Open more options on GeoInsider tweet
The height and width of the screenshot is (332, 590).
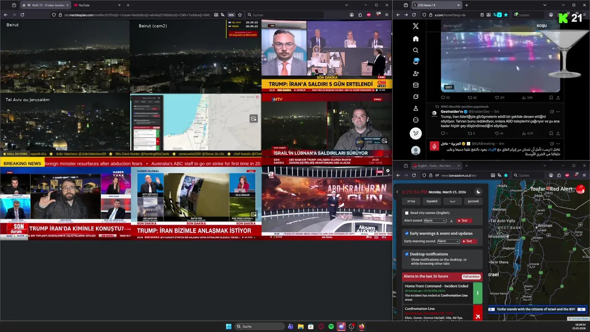(x=558, y=112)
